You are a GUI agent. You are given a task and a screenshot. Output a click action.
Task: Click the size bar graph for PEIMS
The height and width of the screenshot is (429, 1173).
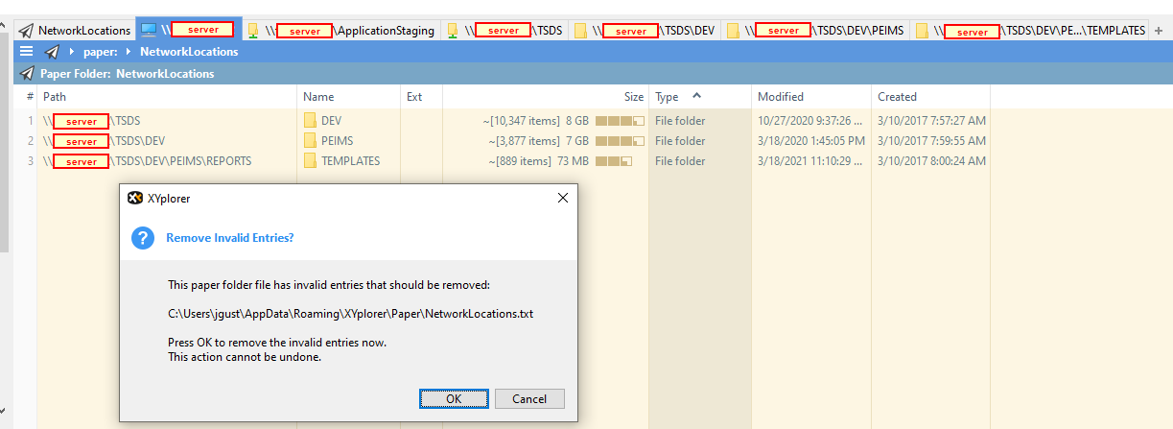click(x=620, y=141)
